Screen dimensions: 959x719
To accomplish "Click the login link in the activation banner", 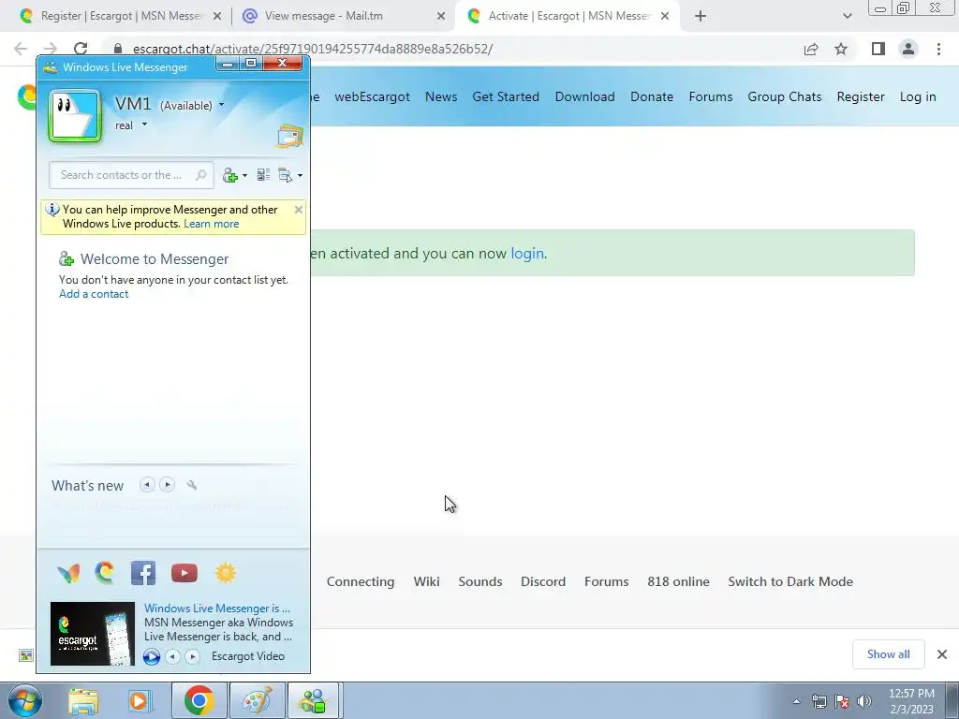I will 527,253.
